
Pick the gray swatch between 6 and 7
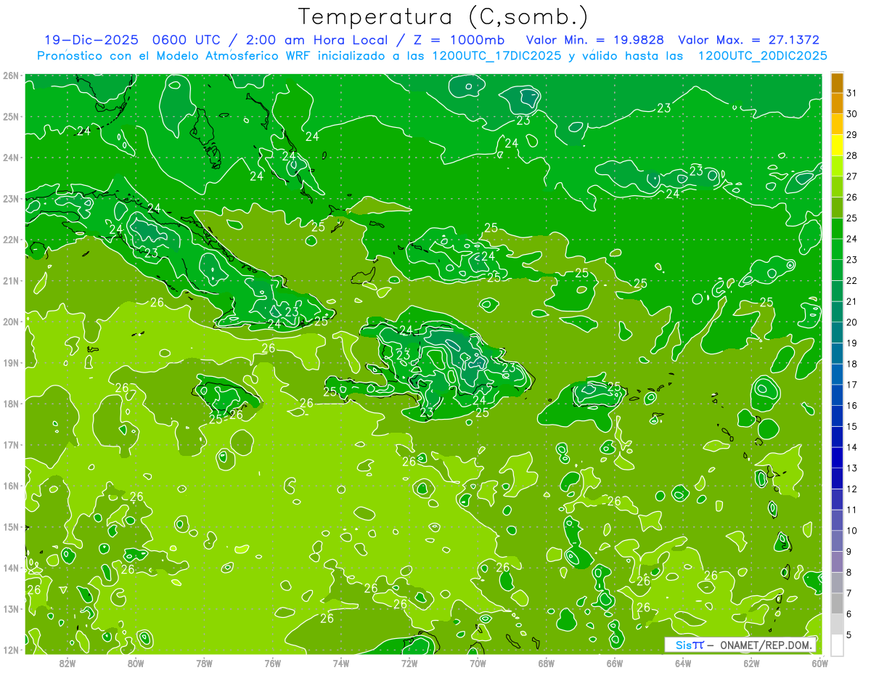[x=837, y=603]
